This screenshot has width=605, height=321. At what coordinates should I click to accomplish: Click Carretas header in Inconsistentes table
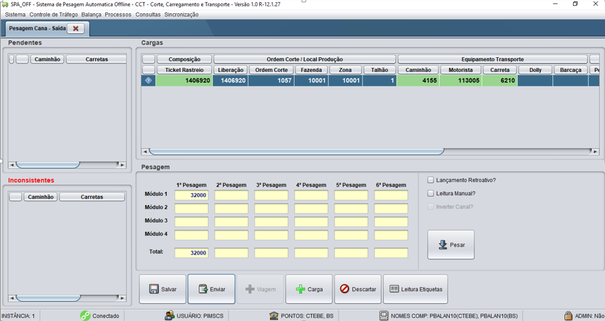92,196
